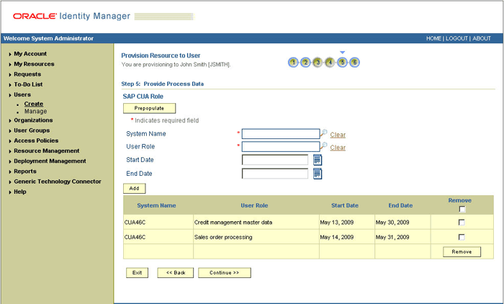Focus the User Role input field

coord(281,147)
